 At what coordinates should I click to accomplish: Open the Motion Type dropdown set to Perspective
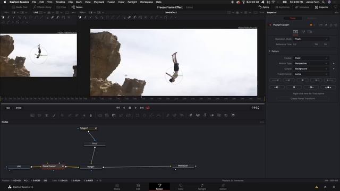pos(311,64)
